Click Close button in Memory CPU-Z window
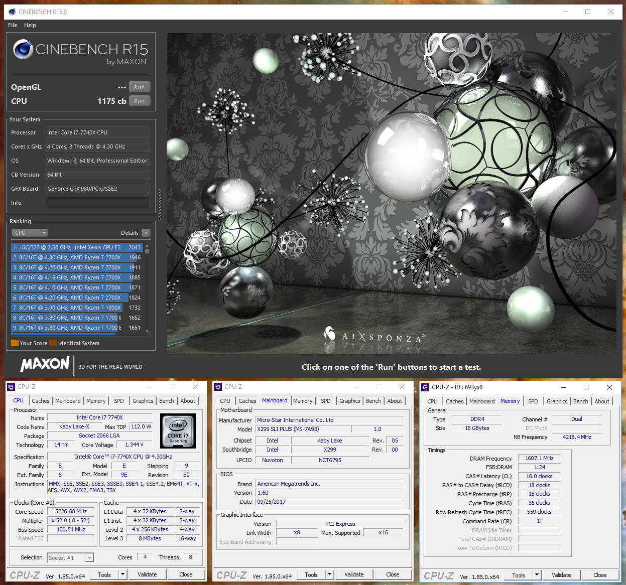 click(600, 575)
